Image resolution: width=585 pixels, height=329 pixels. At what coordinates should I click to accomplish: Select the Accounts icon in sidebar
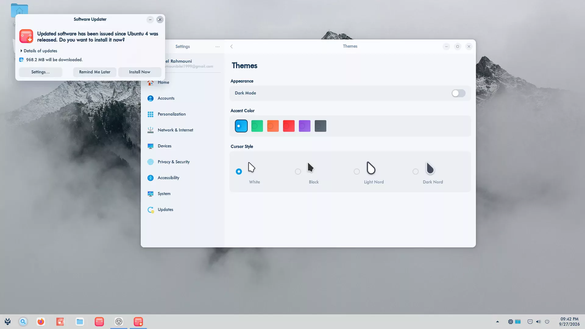click(x=151, y=98)
